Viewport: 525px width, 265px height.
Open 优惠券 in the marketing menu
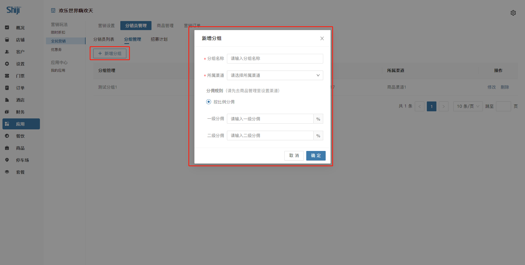56,50
